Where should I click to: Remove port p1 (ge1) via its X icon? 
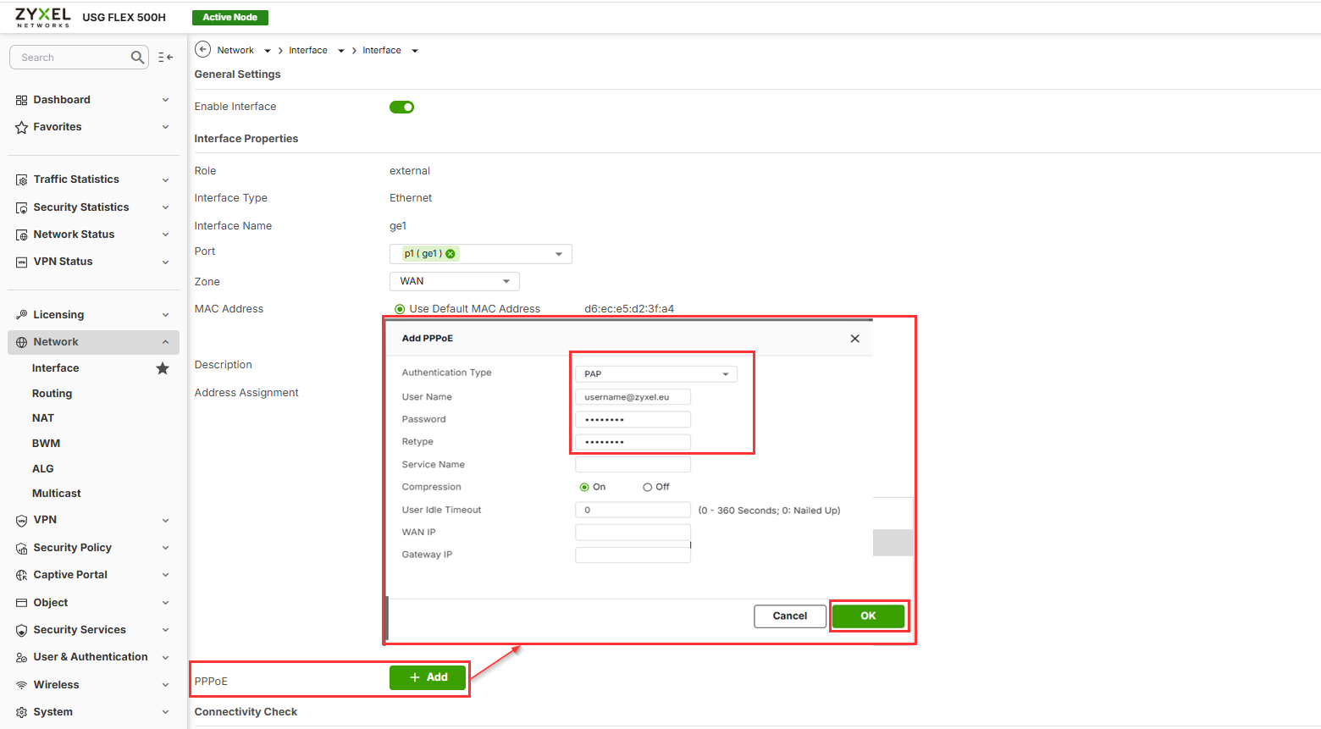coord(450,252)
